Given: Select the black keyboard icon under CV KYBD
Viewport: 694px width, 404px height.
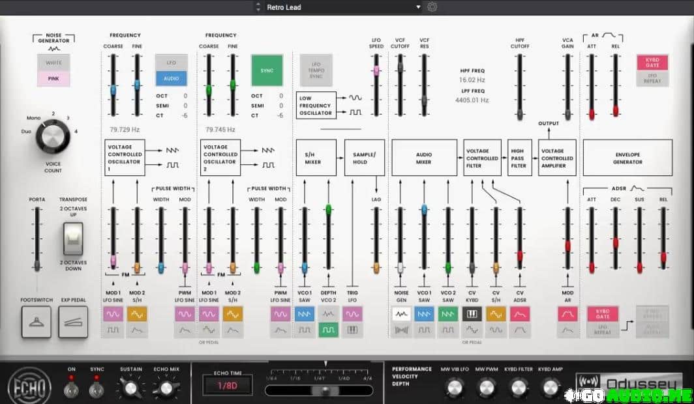Looking at the screenshot, I should [x=472, y=314].
